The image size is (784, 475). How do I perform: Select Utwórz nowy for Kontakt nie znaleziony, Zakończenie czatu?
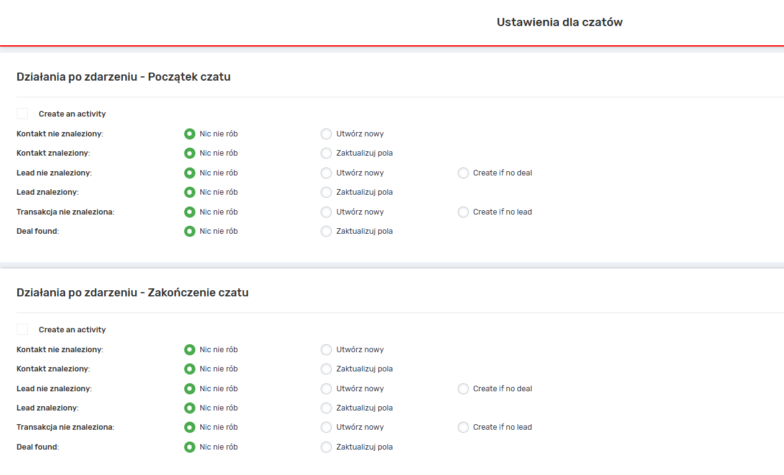point(326,350)
